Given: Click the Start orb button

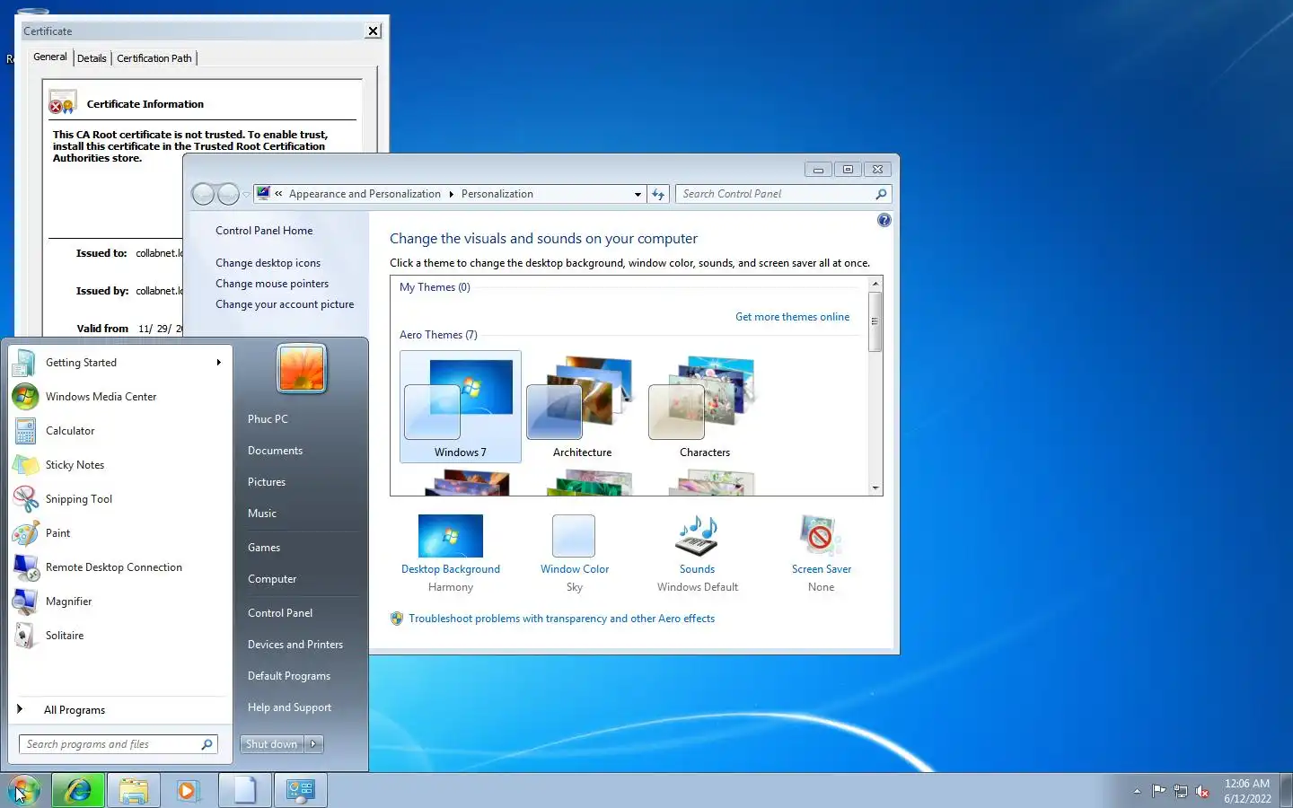Looking at the screenshot, I should click(x=24, y=790).
